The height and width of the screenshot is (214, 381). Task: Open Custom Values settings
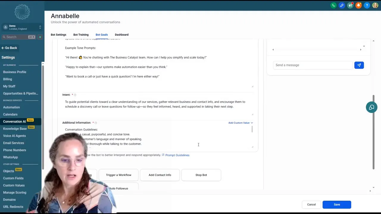[14, 185]
